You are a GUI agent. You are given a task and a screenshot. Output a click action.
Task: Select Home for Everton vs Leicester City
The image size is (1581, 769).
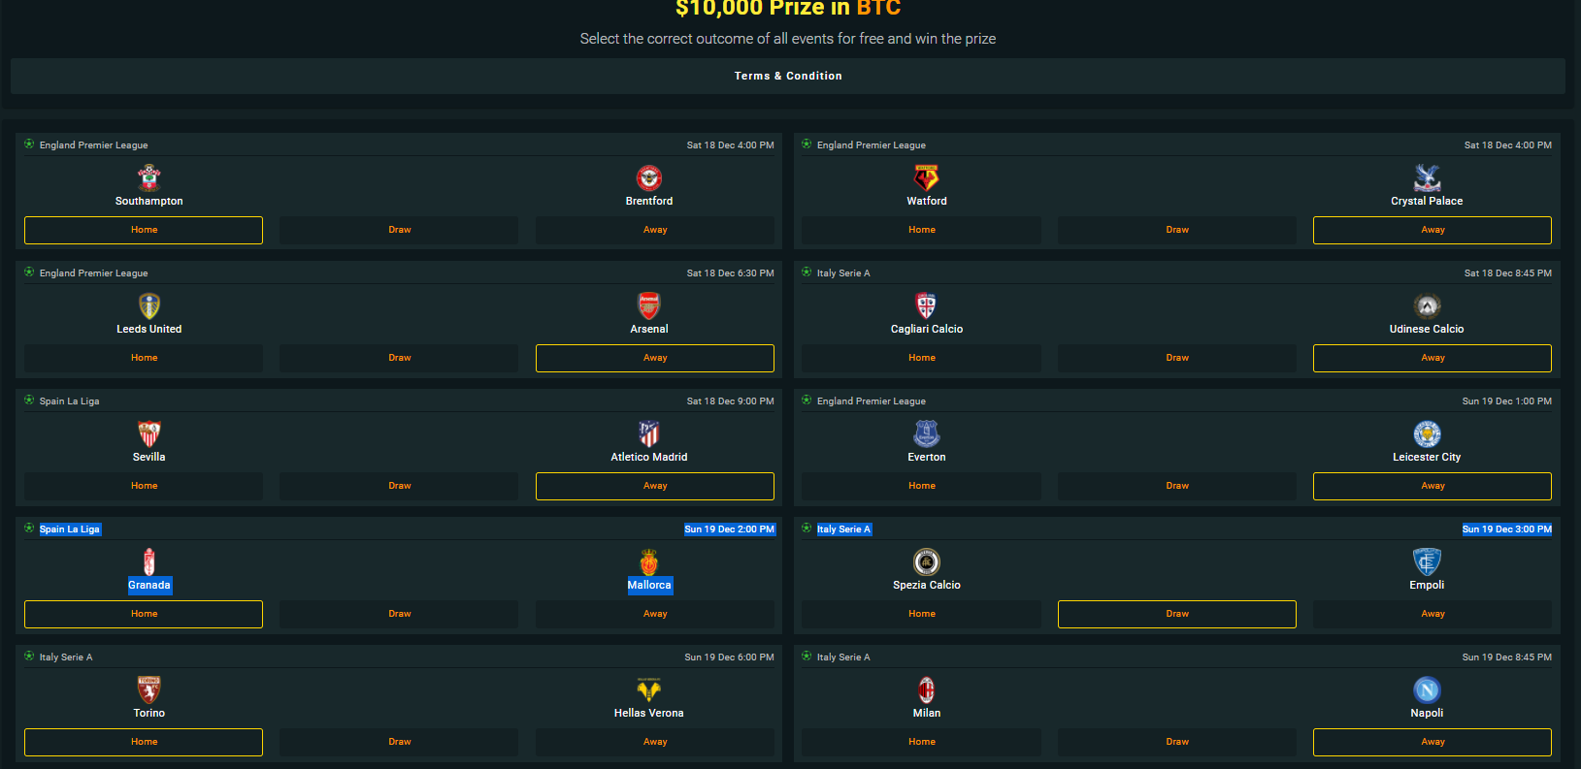click(921, 486)
